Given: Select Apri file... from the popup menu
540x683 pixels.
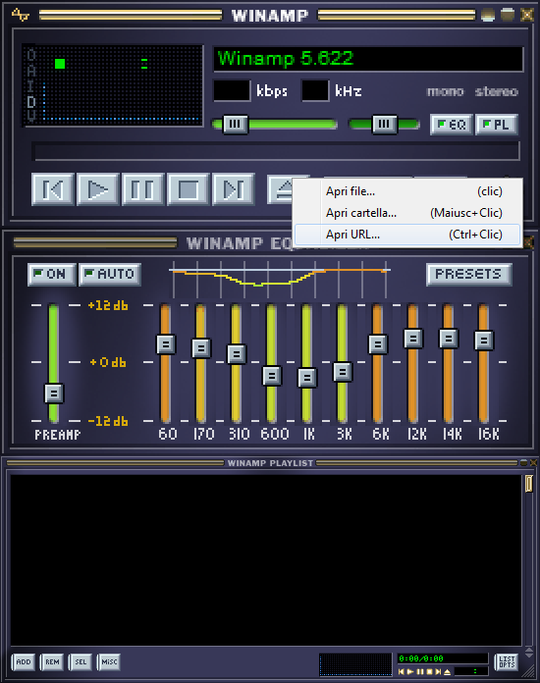Looking at the screenshot, I should tap(407, 191).
